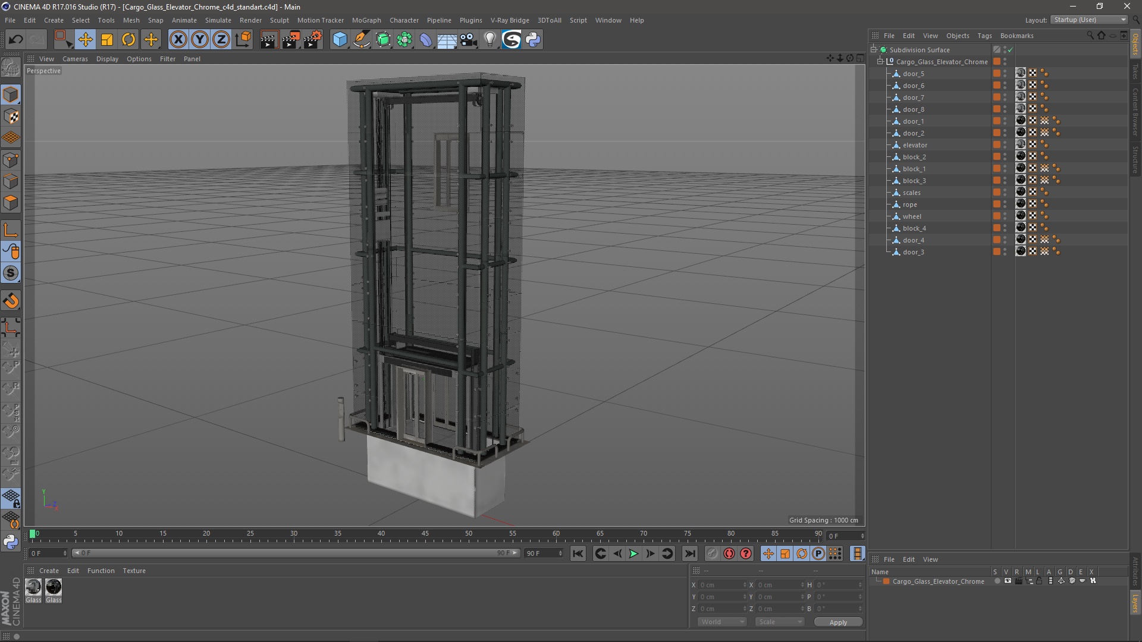Add a Cube primitive object

340,40
